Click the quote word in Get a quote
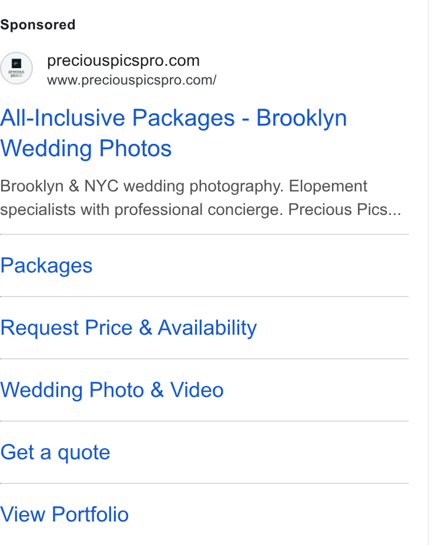Screen dimensions: 429x545 point(84,453)
